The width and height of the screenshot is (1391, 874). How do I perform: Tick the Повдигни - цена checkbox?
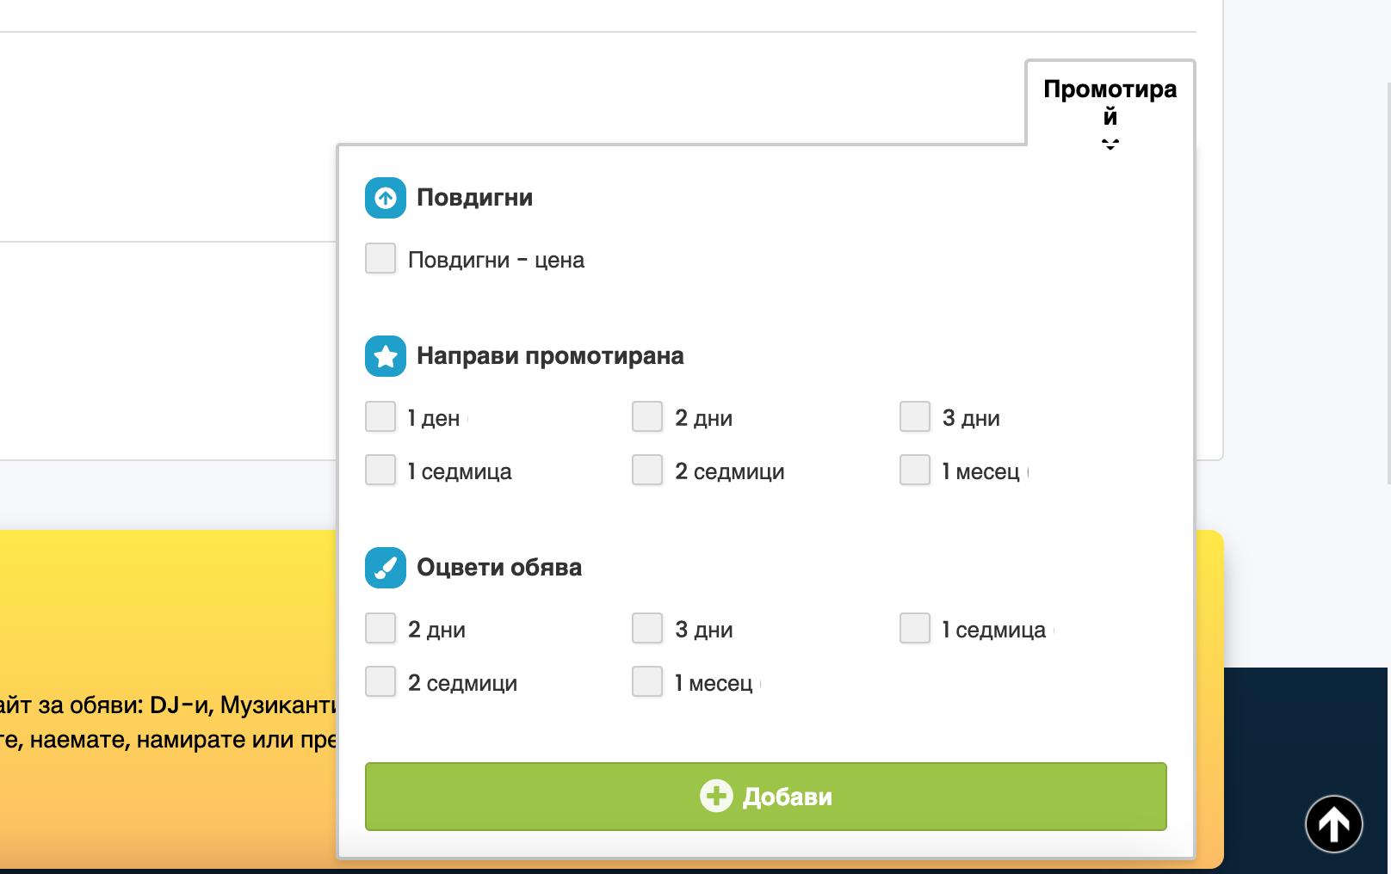(x=380, y=258)
